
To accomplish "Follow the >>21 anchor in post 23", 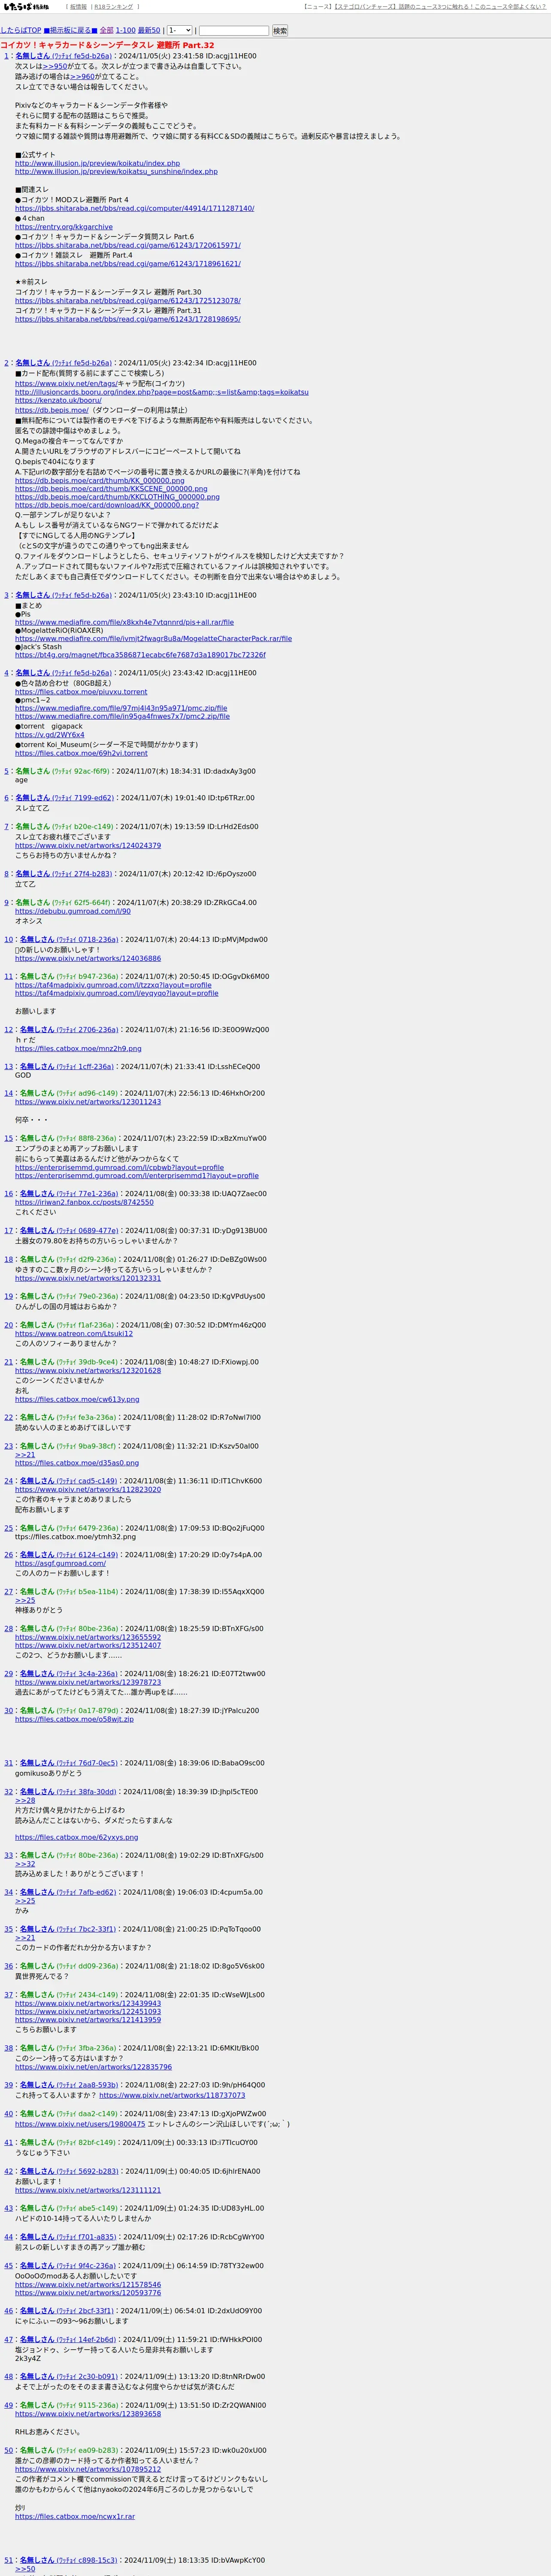I will 25,1455.
